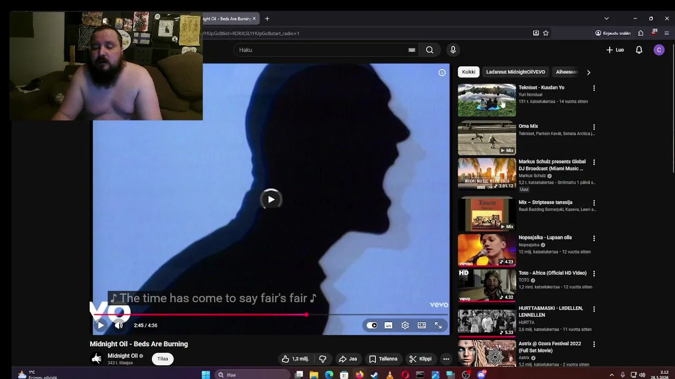
Task: Open more actions menu below video
Action: coord(446,359)
